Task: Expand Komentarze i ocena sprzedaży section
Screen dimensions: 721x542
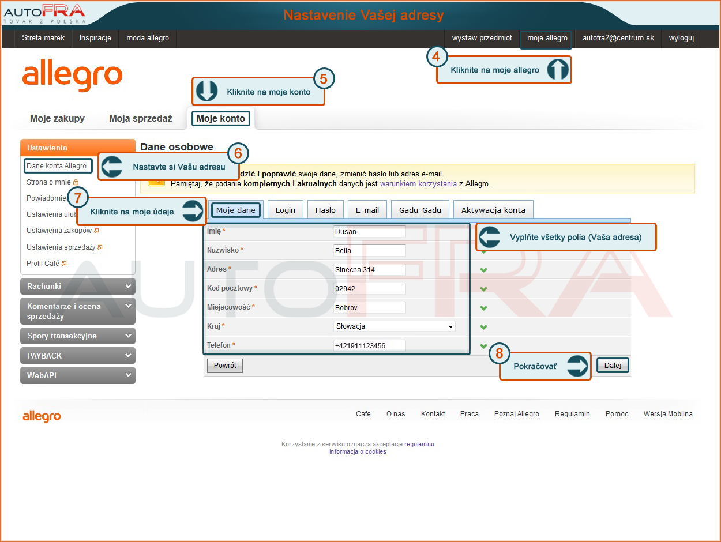Action: [78, 311]
